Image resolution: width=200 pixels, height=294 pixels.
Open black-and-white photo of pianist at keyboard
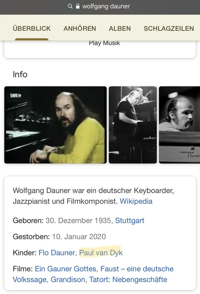(x=133, y=125)
